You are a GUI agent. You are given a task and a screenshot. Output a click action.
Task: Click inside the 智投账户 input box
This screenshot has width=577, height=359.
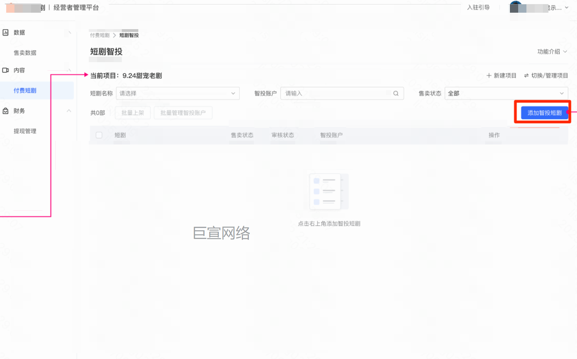(x=334, y=93)
